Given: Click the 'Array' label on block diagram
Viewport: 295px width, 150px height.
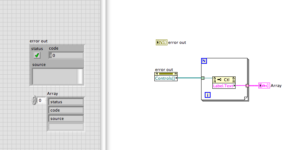Looking at the screenshot, I should (276, 86).
